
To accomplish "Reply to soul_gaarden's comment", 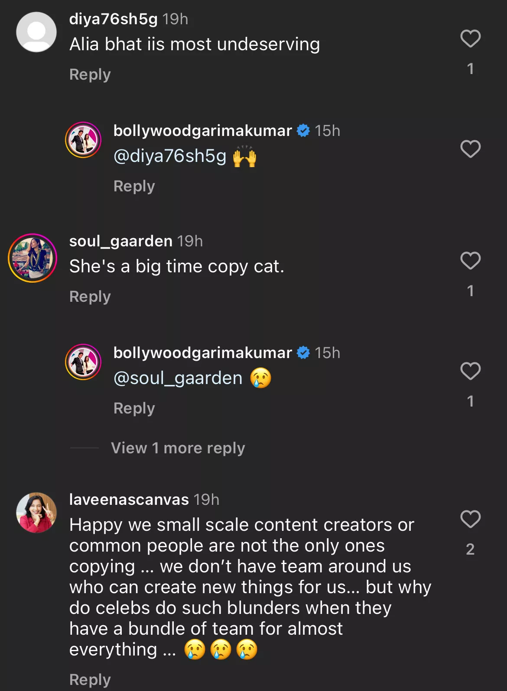I will [x=90, y=297].
